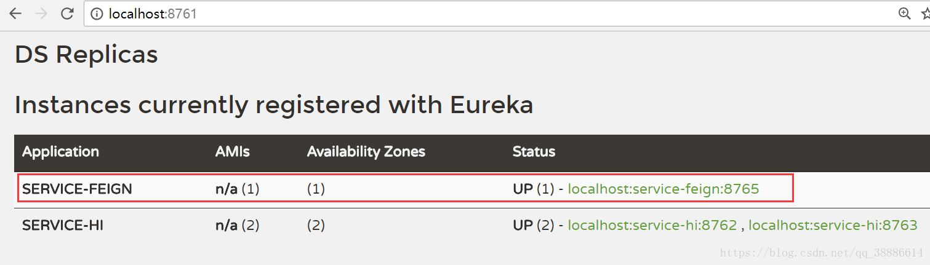Click n/a (2) AMIs cell for SERVICE-HI

[x=237, y=226]
